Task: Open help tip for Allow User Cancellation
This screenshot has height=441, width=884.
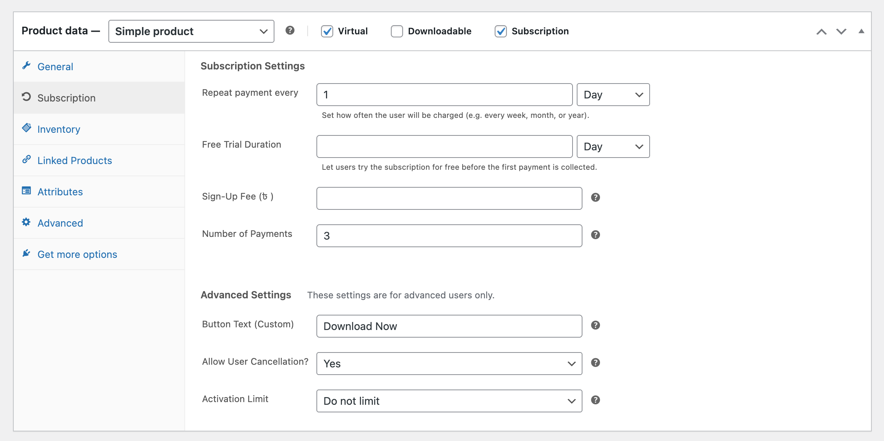Action: [x=595, y=363]
